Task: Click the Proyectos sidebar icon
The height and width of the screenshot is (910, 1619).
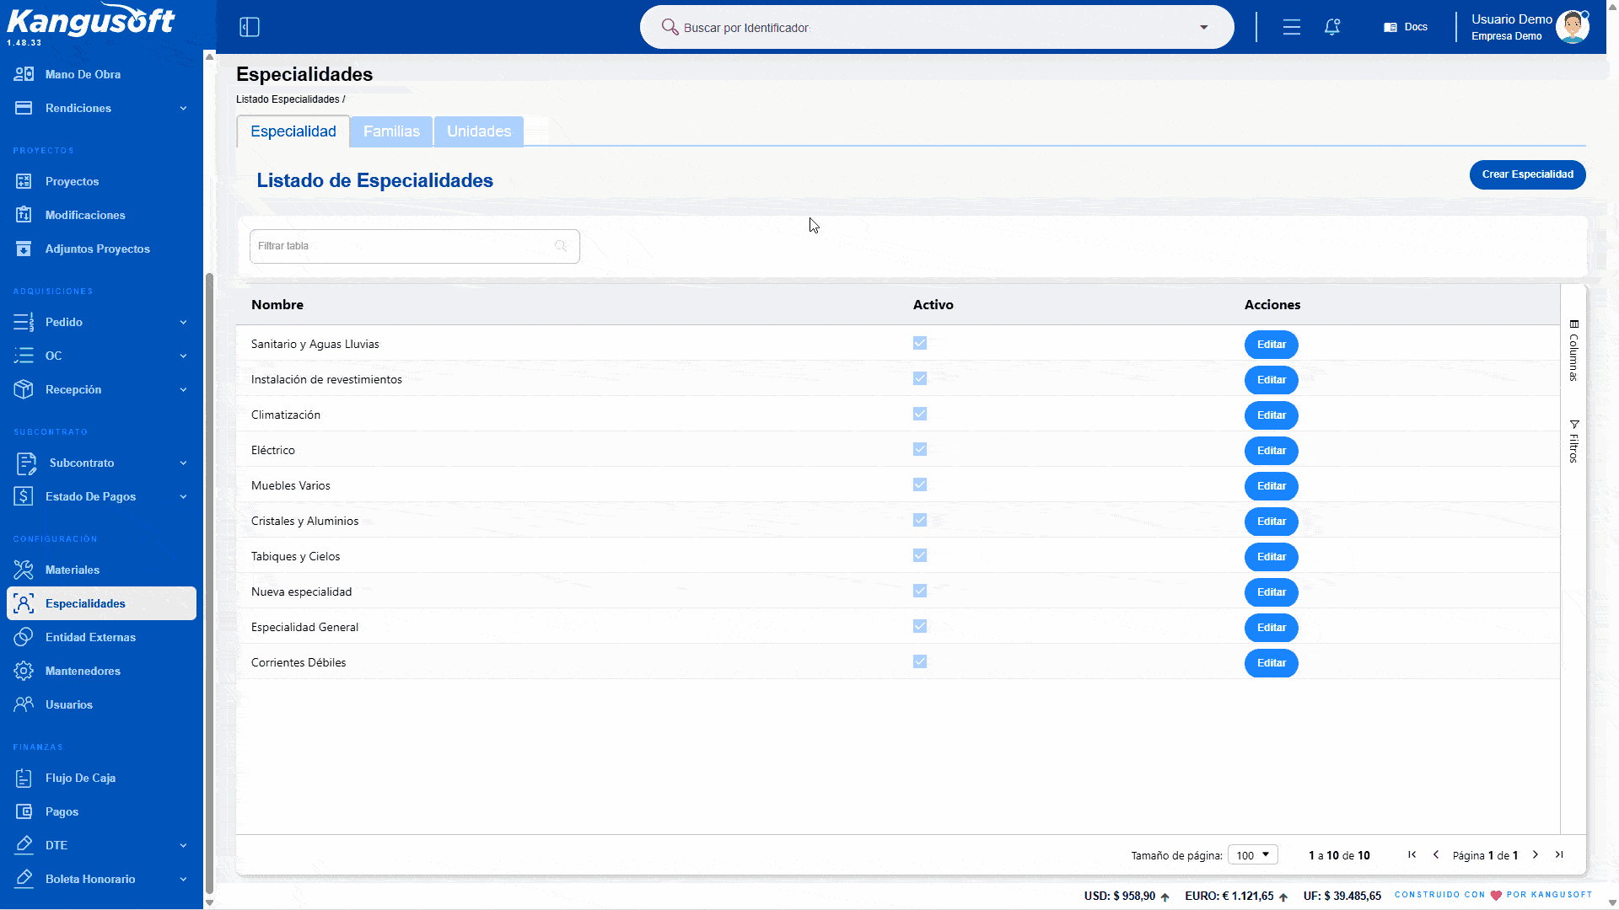Action: tap(24, 181)
